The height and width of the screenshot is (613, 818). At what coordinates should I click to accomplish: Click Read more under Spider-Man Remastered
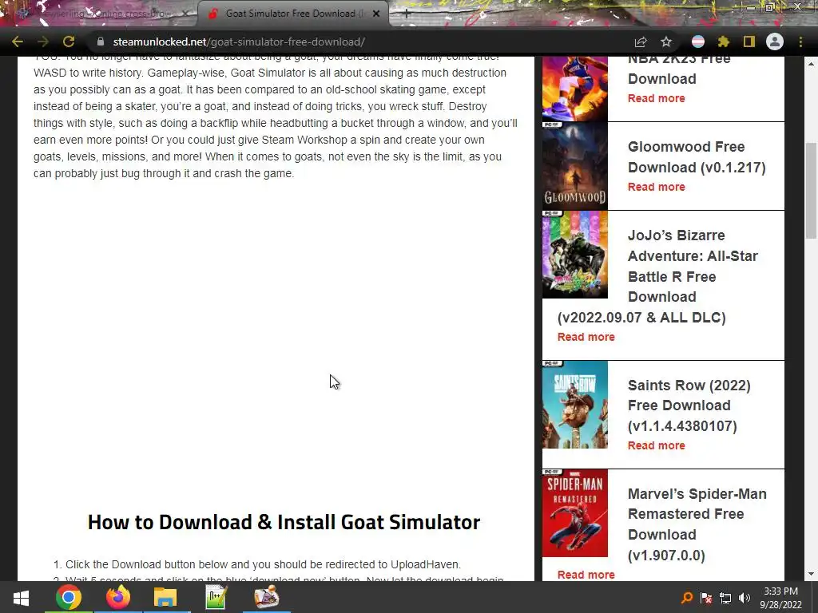click(x=586, y=575)
